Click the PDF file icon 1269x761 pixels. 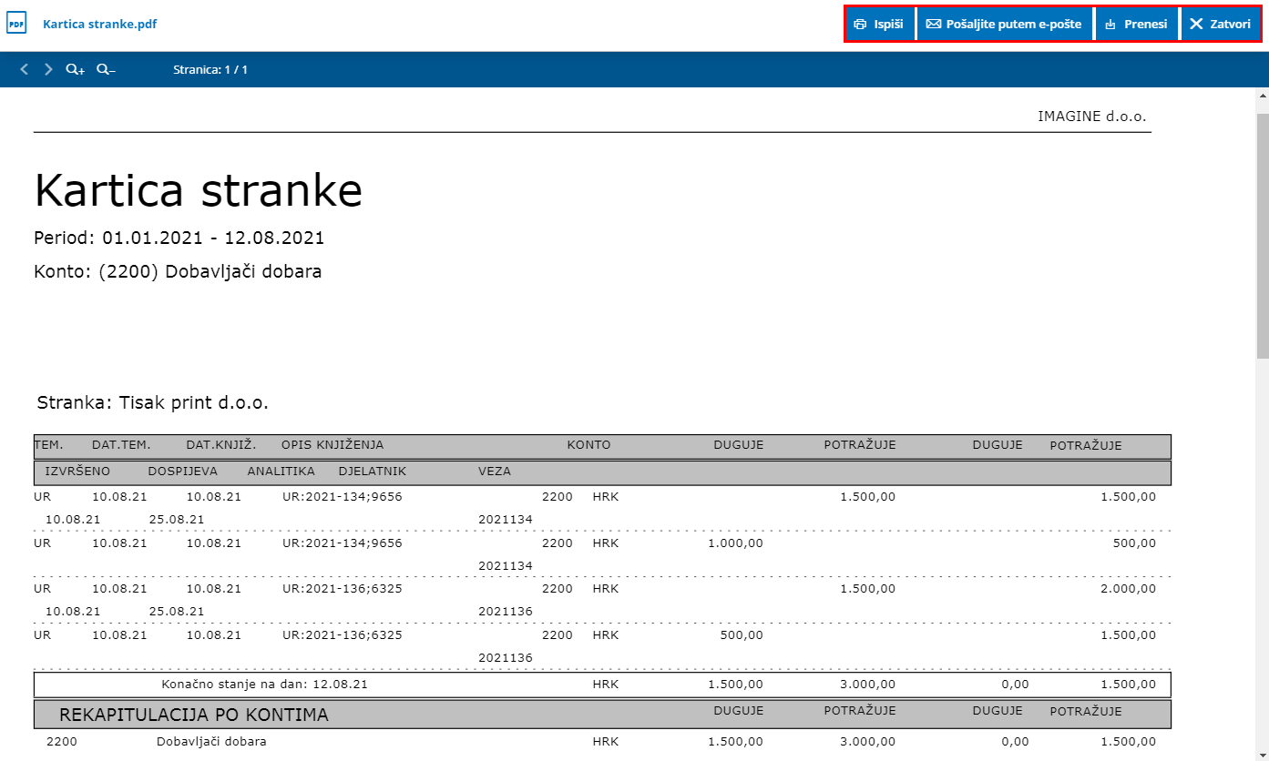[16, 24]
